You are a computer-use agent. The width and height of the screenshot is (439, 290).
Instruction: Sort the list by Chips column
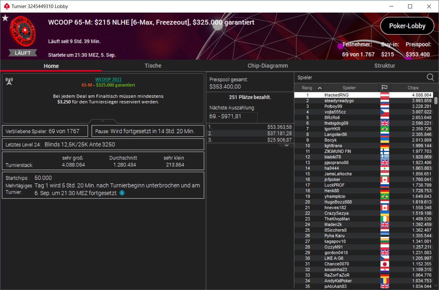pos(413,88)
